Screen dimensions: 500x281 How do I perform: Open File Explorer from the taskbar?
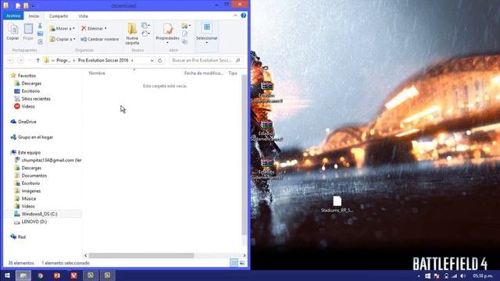point(23,276)
